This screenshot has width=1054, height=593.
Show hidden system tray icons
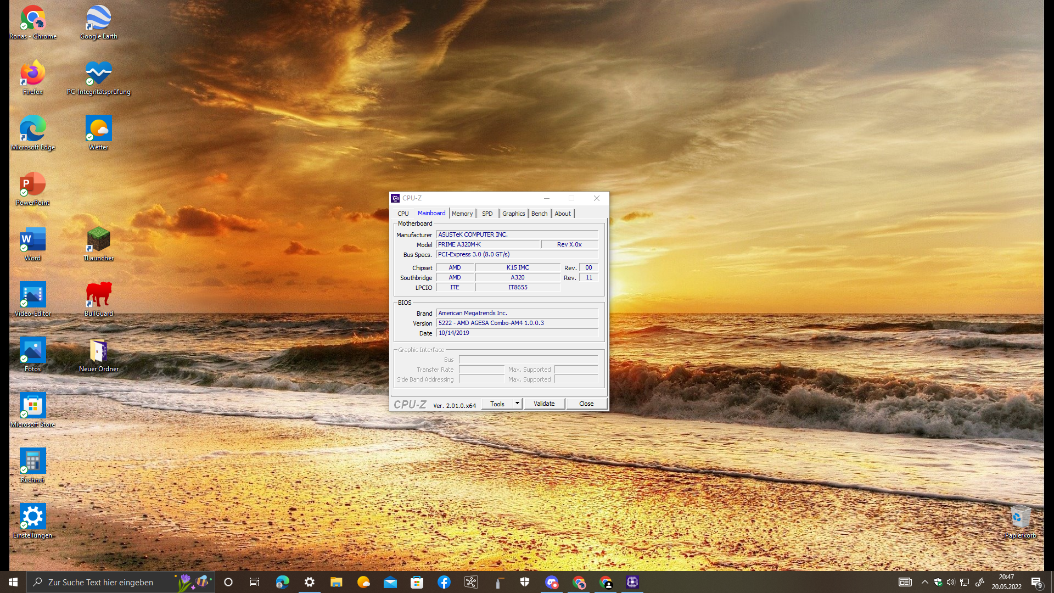tap(924, 582)
